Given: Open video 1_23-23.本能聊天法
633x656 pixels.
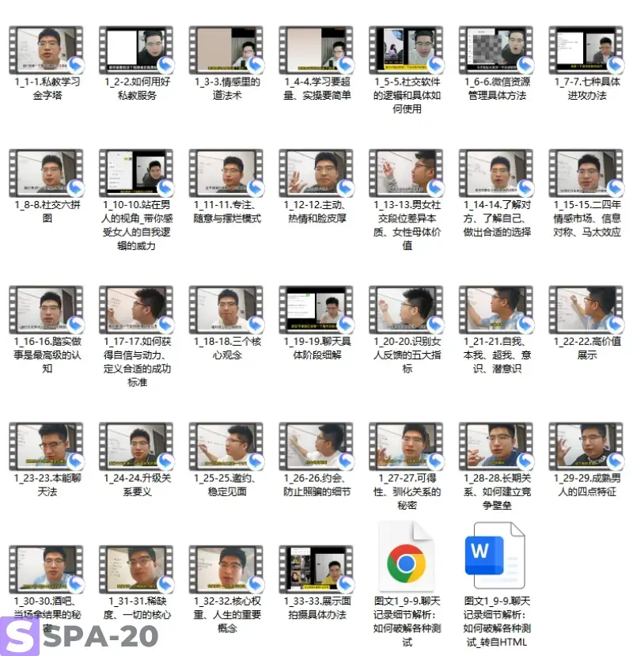Looking at the screenshot, I should (46, 446).
